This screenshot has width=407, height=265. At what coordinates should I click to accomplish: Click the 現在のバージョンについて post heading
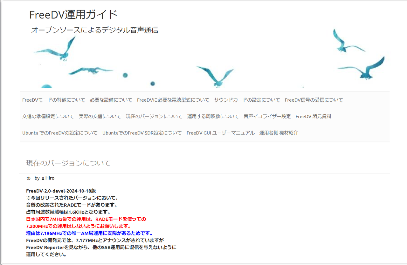[x=68, y=163]
